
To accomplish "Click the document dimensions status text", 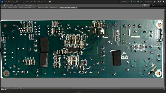I will click(12, 88).
